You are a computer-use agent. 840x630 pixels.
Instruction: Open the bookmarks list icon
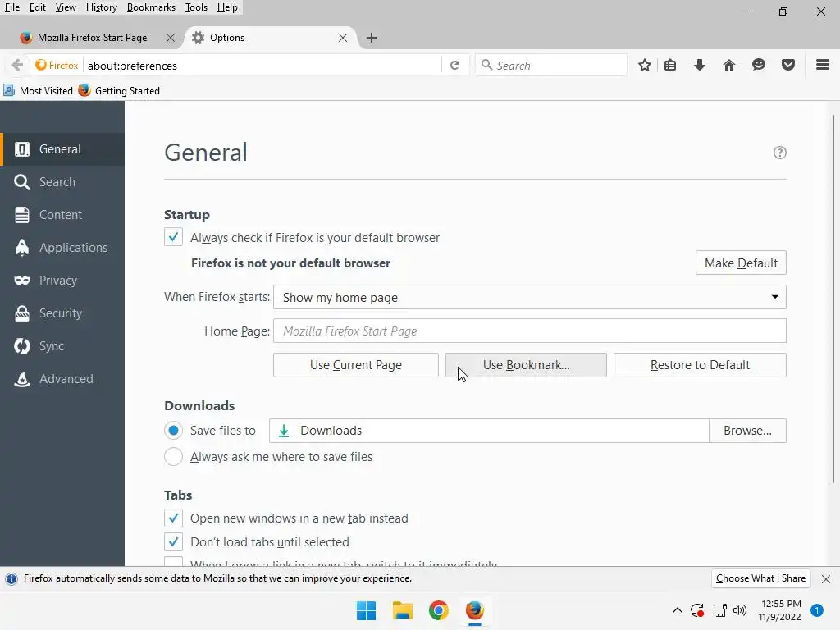670,66
